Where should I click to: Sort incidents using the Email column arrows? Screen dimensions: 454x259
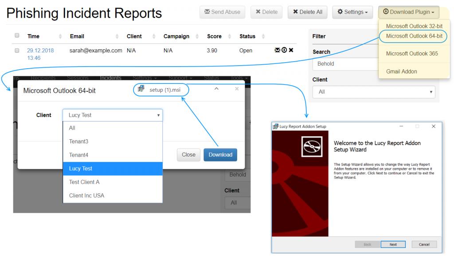[x=117, y=36]
